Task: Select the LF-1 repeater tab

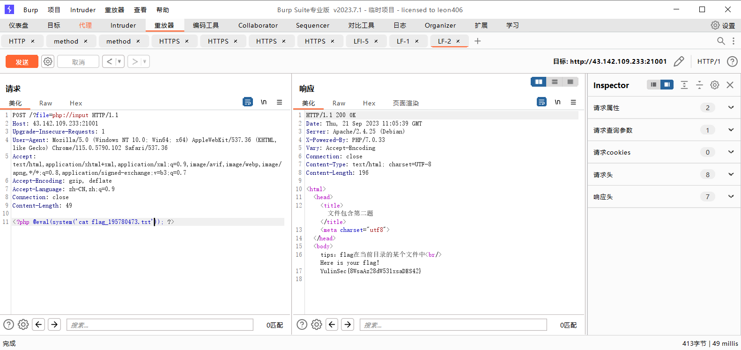Action: tap(403, 41)
